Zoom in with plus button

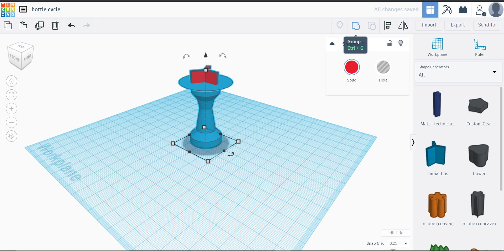[12, 109]
